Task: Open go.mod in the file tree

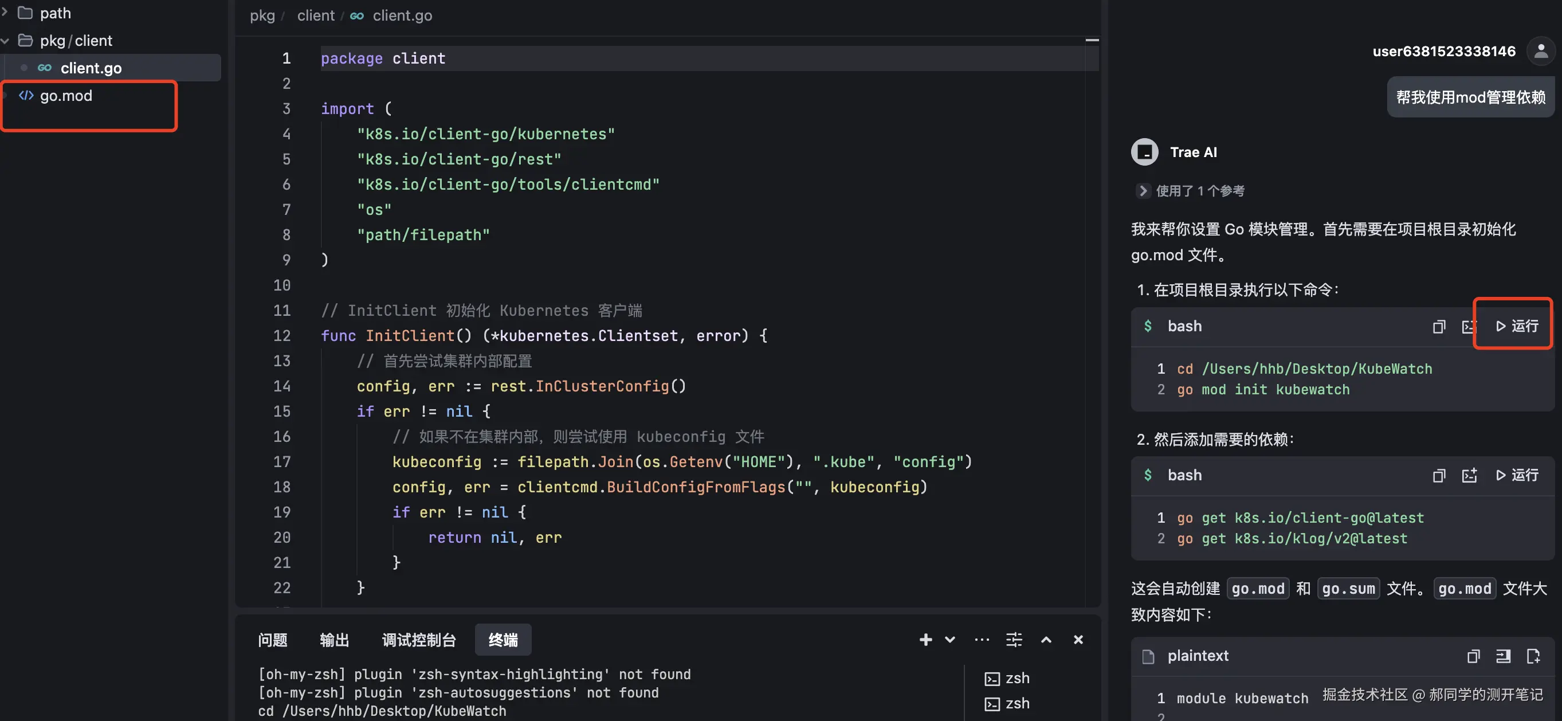Action: (66, 96)
